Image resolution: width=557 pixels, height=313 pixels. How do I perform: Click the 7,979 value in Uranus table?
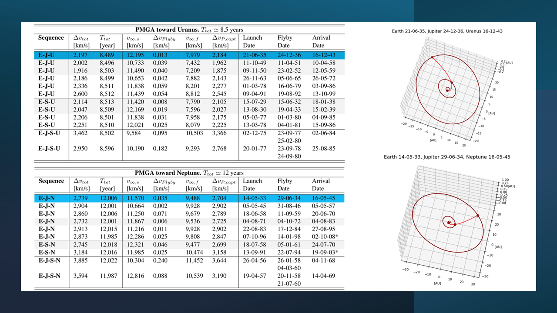(x=193, y=55)
